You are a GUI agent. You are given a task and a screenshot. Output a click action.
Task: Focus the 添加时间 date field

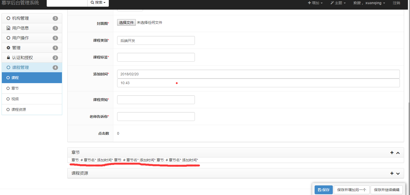258,74
